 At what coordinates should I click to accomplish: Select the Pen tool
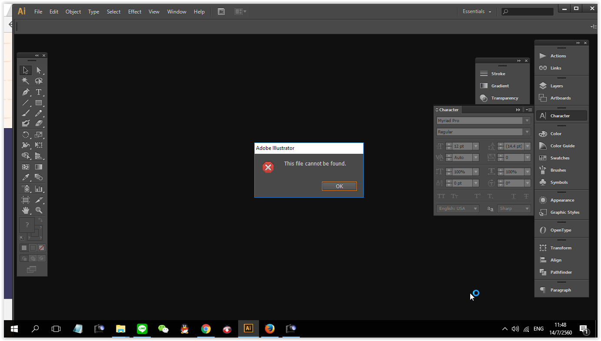(x=26, y=92)
